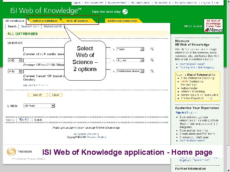Click Thomson Reuters copyright link

pyautogui.click(x=96, y=137)
